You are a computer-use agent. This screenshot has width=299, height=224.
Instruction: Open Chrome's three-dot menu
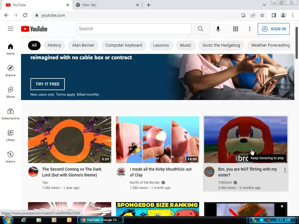(x=293, y=15)
